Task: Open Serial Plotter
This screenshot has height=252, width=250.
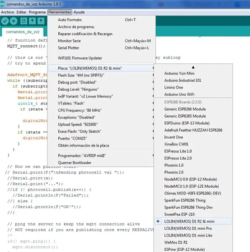Action: coord(101,48)
